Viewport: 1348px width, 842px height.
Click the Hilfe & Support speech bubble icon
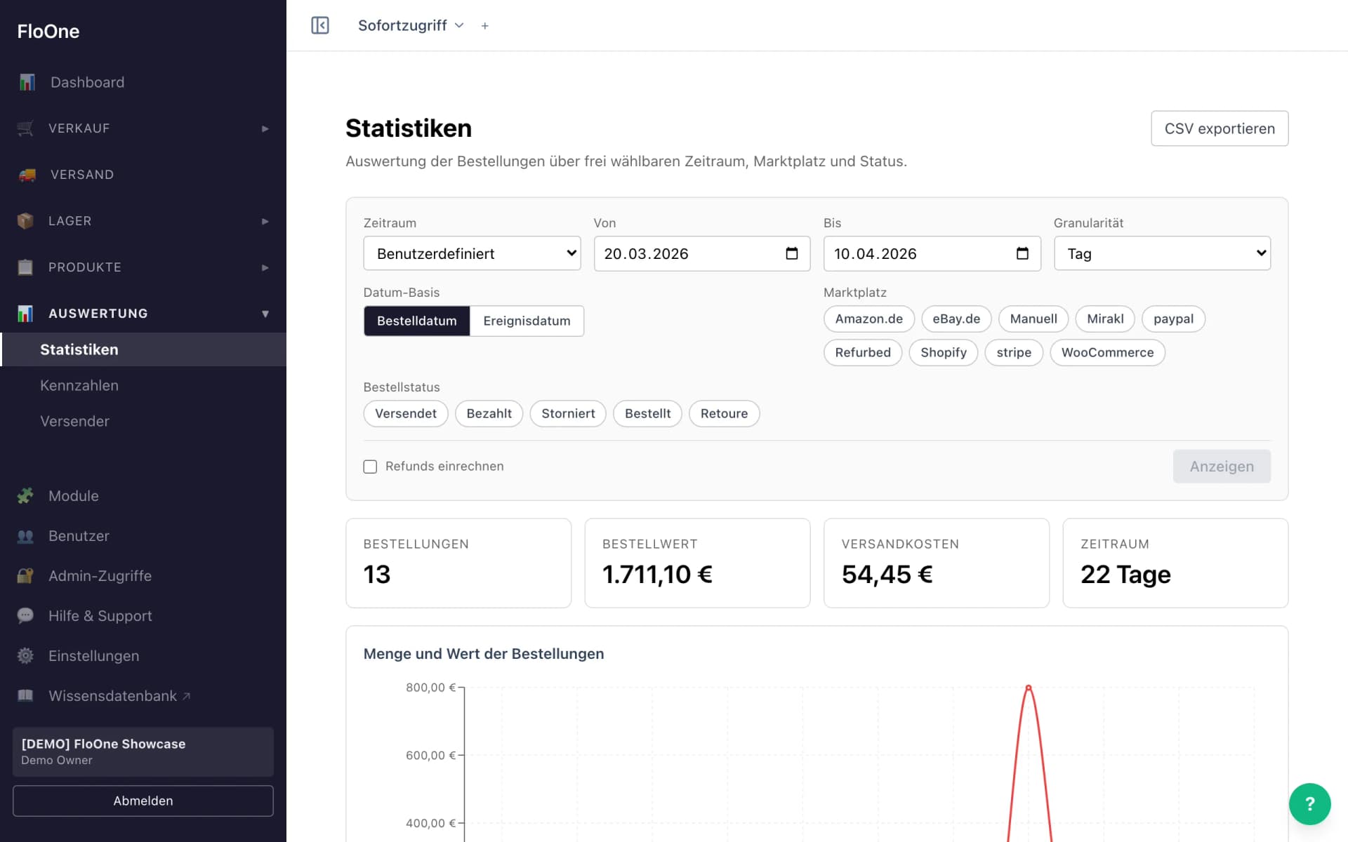pos(25,616)
